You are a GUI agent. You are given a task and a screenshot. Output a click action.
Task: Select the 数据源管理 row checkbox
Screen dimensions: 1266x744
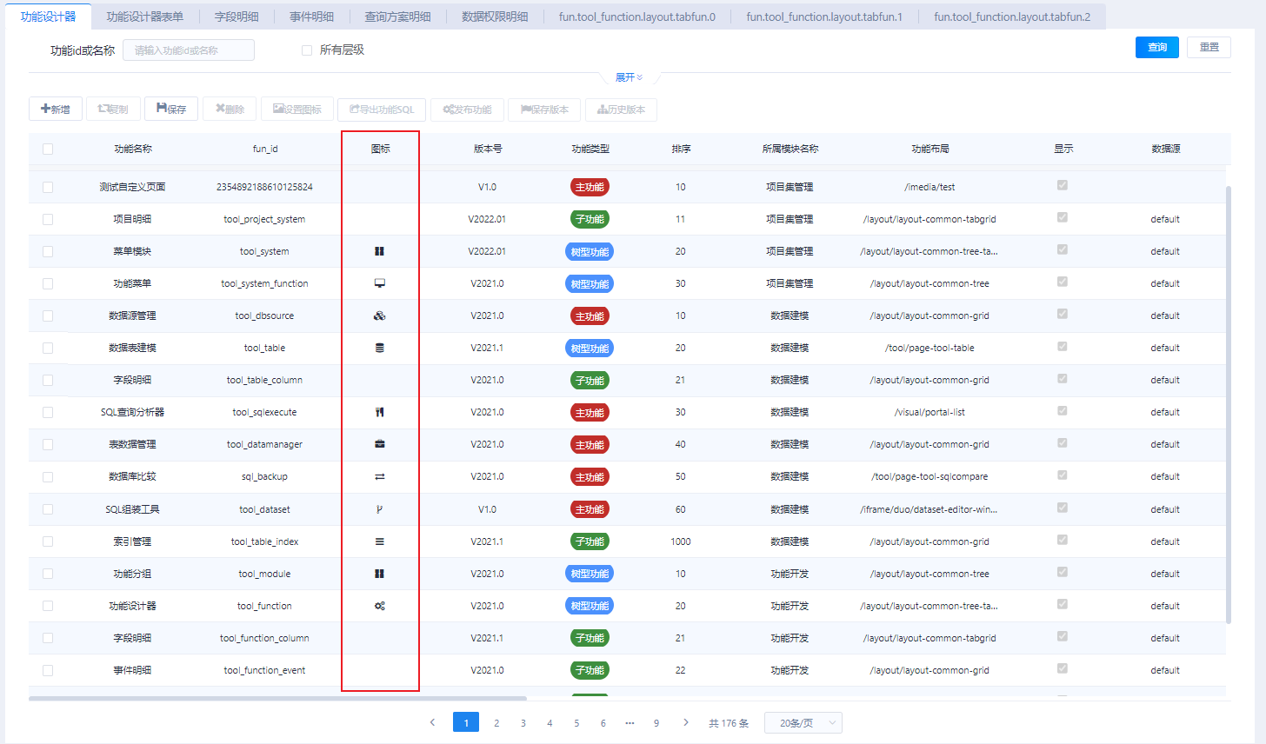[48, 316]
